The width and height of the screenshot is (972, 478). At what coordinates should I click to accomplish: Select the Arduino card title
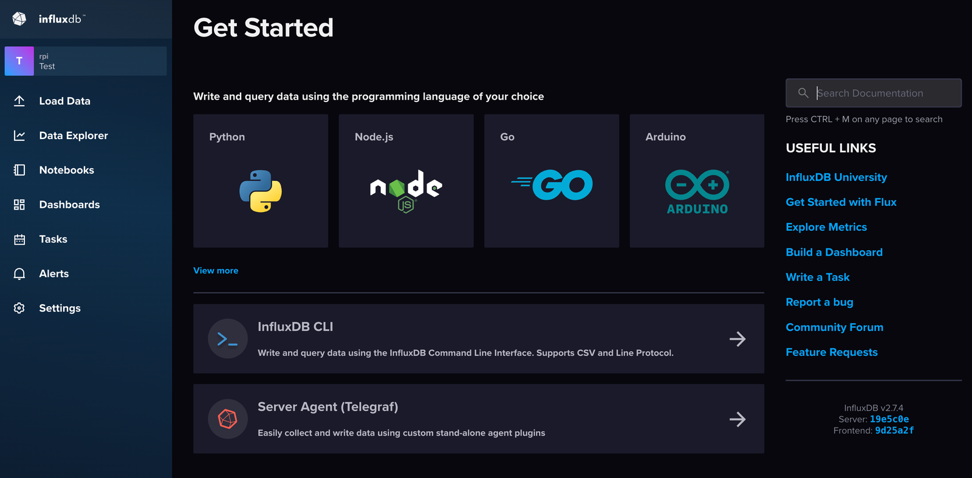(666, 137)
